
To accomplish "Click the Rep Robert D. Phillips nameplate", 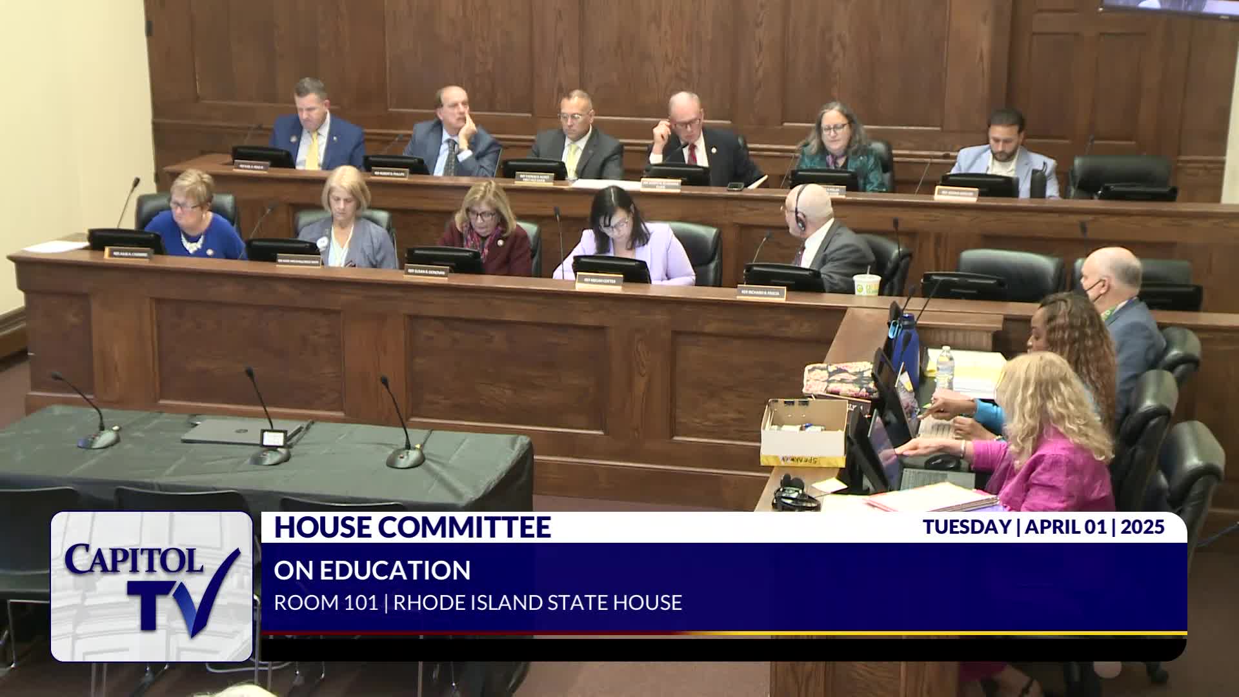I will point(390,174).
